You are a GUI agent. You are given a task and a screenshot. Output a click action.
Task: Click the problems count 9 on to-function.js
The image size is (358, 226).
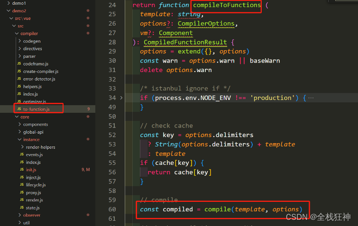point(89,109)
